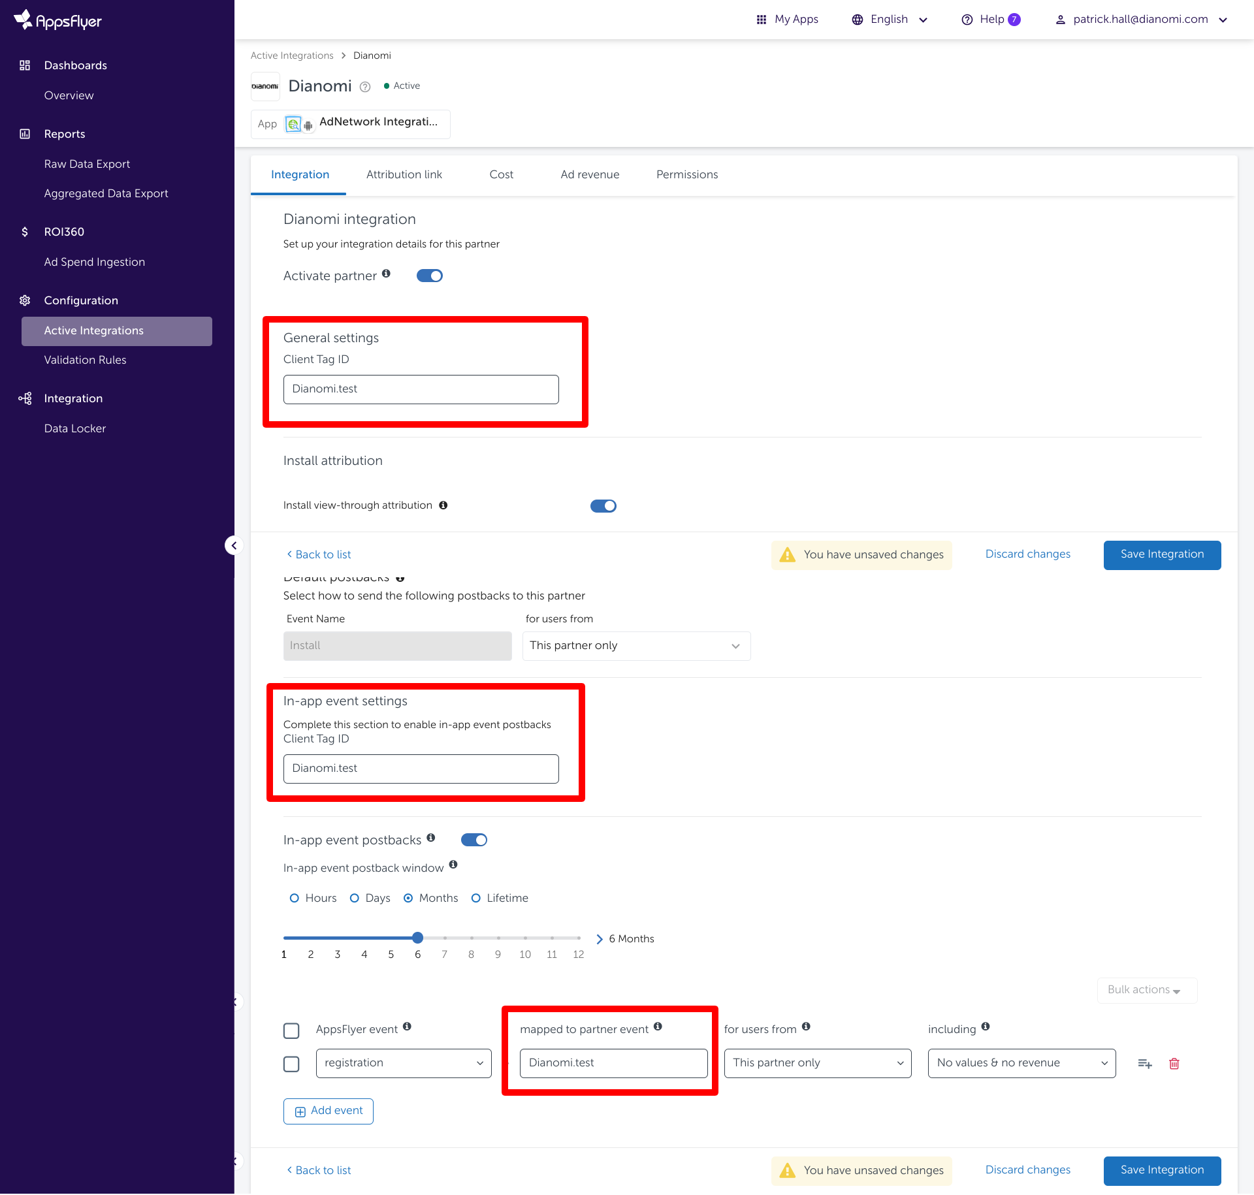The image size is (1254, 1195).
Task: Switch to the Integration tab
Action: pyautogui.click(x=300, y=175)
